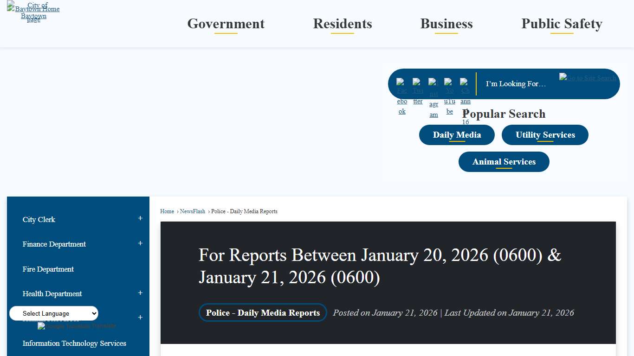Click the Google Translate logo

point(76,326)
